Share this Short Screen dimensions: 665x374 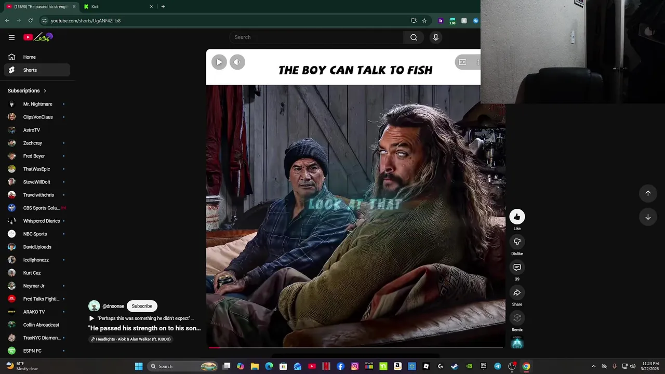[517, 293]
